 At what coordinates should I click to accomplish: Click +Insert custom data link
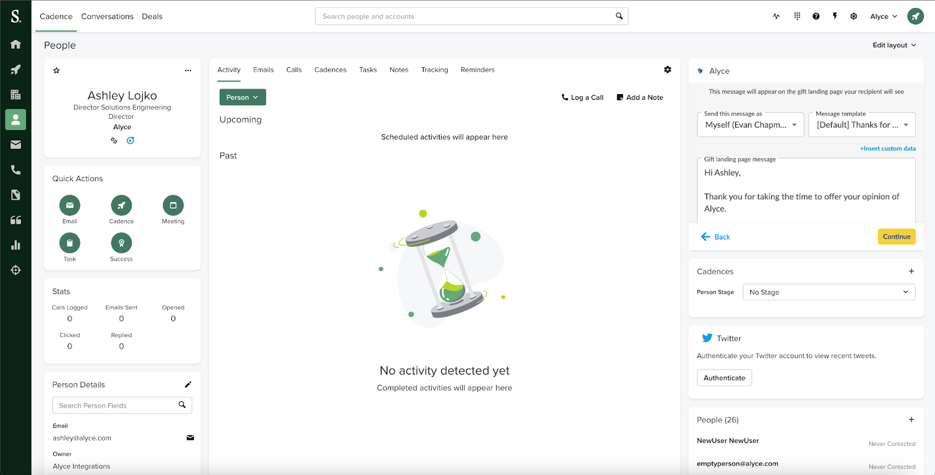888,148
